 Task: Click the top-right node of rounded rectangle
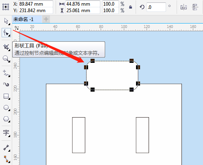132,61
